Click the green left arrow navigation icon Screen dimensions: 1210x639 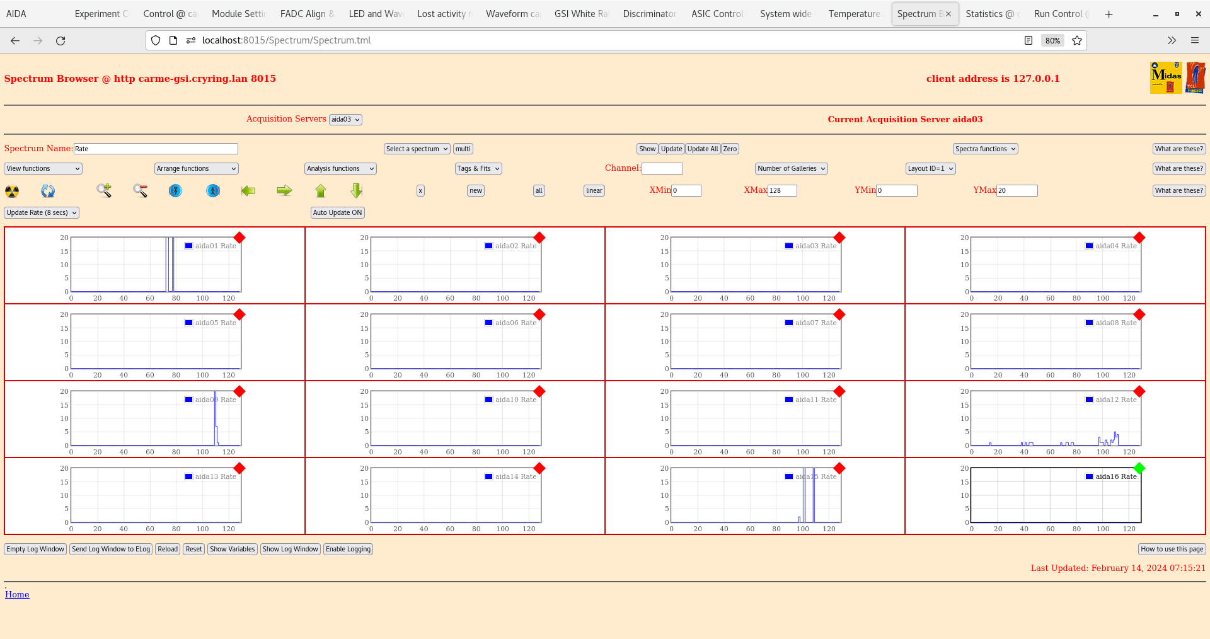[248, 191]
